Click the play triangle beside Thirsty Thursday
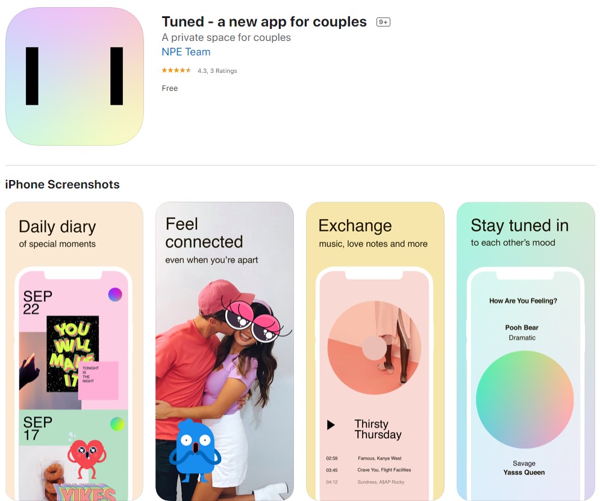The height and width of the screenshot is (501, 600). click(331, 425)
